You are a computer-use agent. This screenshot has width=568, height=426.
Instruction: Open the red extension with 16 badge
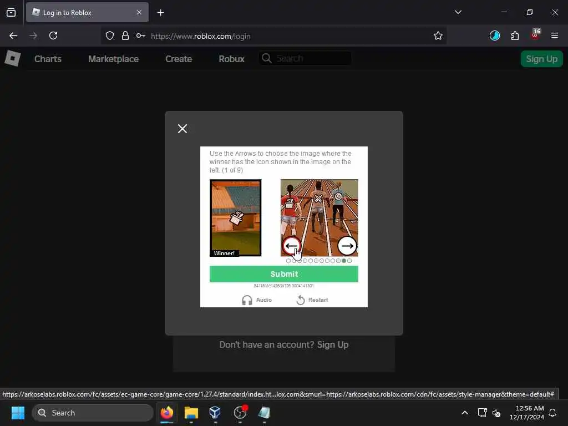click(535, 35)
